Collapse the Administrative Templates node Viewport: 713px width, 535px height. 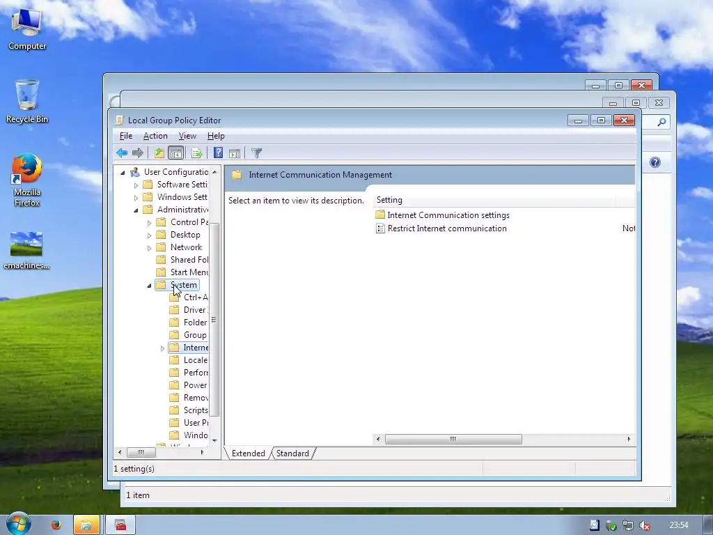[x=136, y=210]
